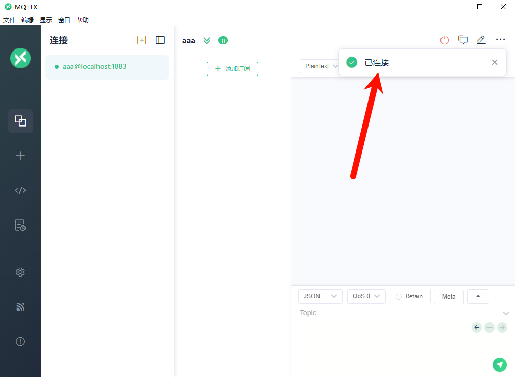515x377 pixels.
Task: Click the green message count badge showing 0
Action: (223, 41)
